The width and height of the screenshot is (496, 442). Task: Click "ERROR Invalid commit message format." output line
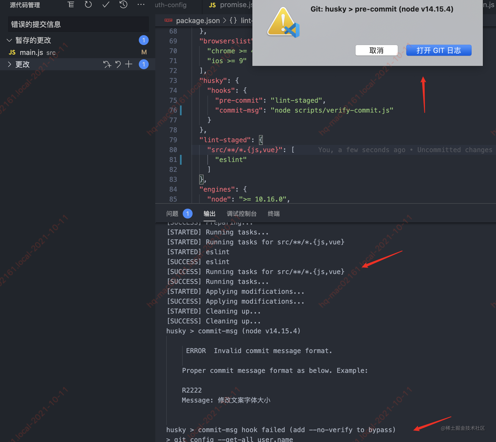coord(259,351)
